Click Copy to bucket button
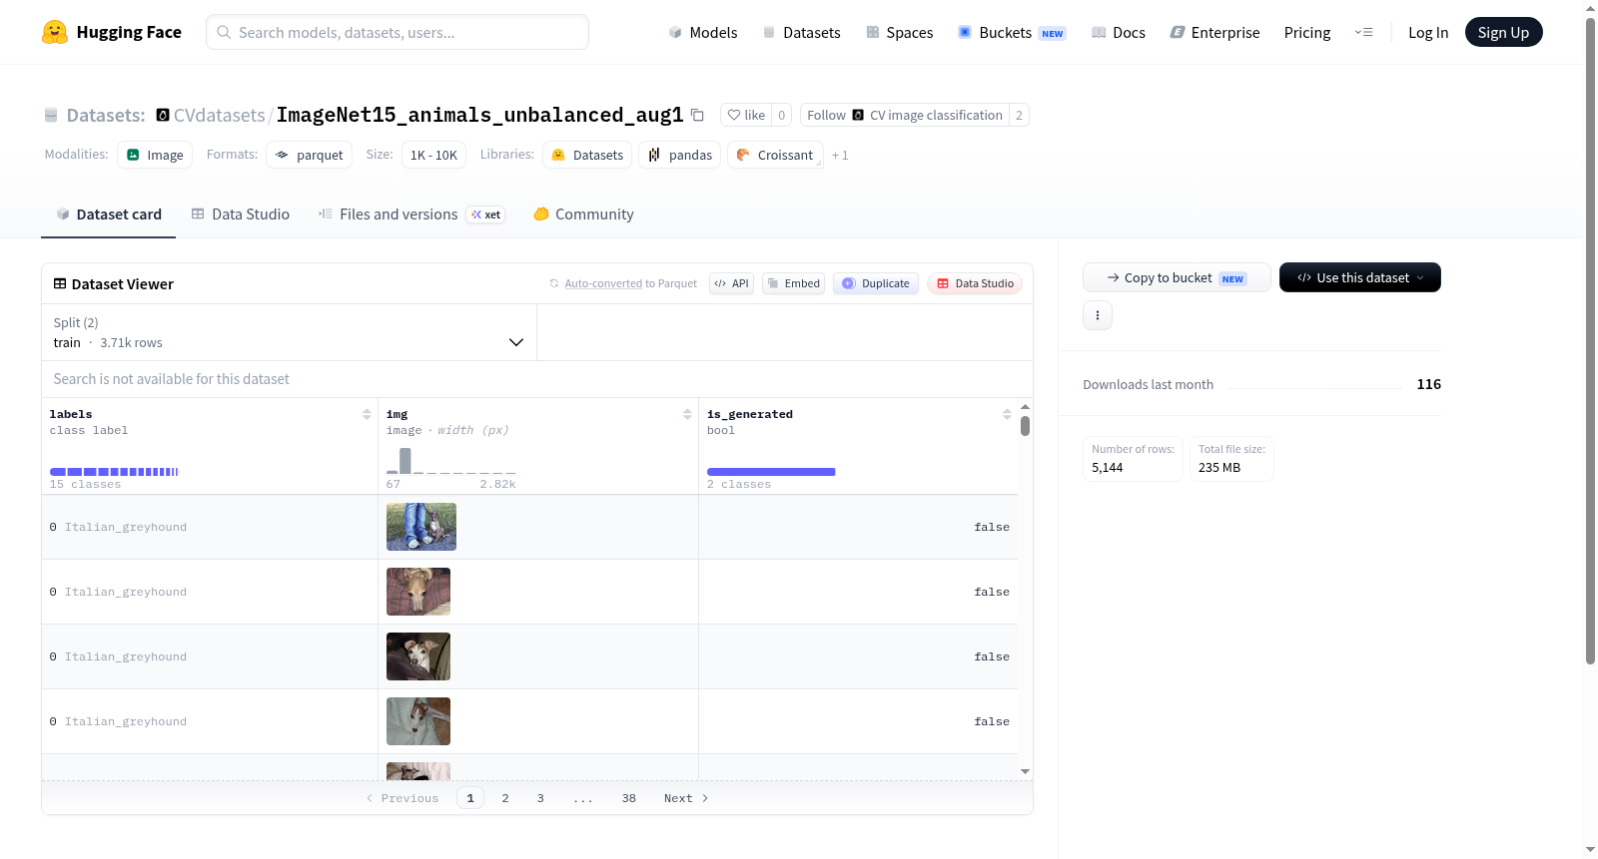 pyautogui.click(x=1177, y=277)
